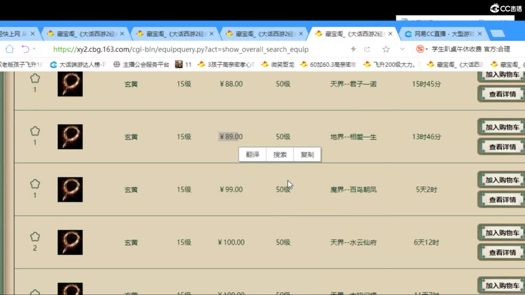Choose 复制 in the selection popup
This screenshot has height=295, width=525.
pos(307,154)
